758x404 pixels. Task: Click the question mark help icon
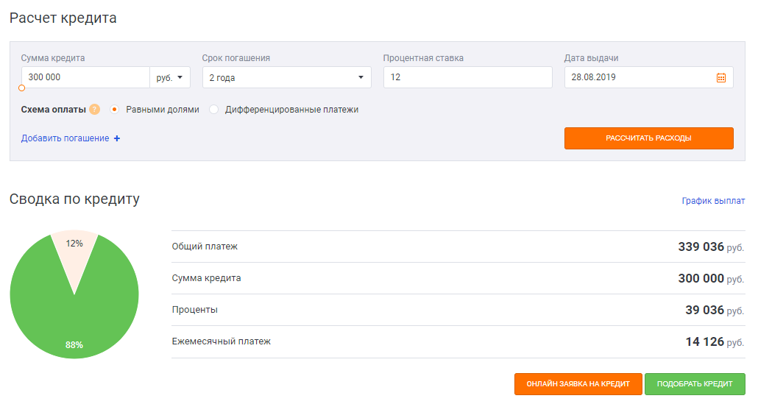tap(94, 110)
